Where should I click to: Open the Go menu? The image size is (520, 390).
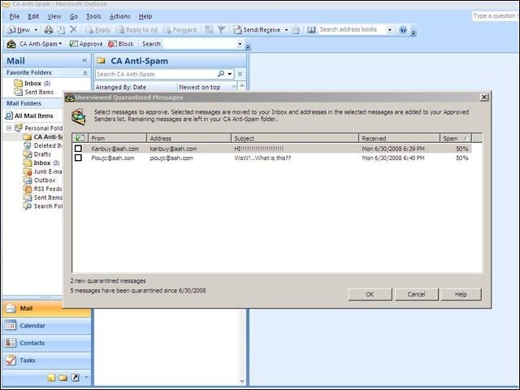point(74,16)
